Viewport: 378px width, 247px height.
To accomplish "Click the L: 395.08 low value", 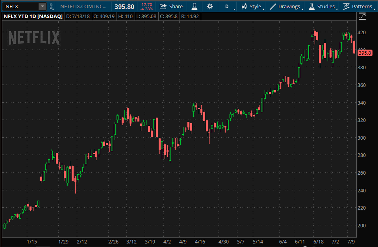I will [146, 16].
